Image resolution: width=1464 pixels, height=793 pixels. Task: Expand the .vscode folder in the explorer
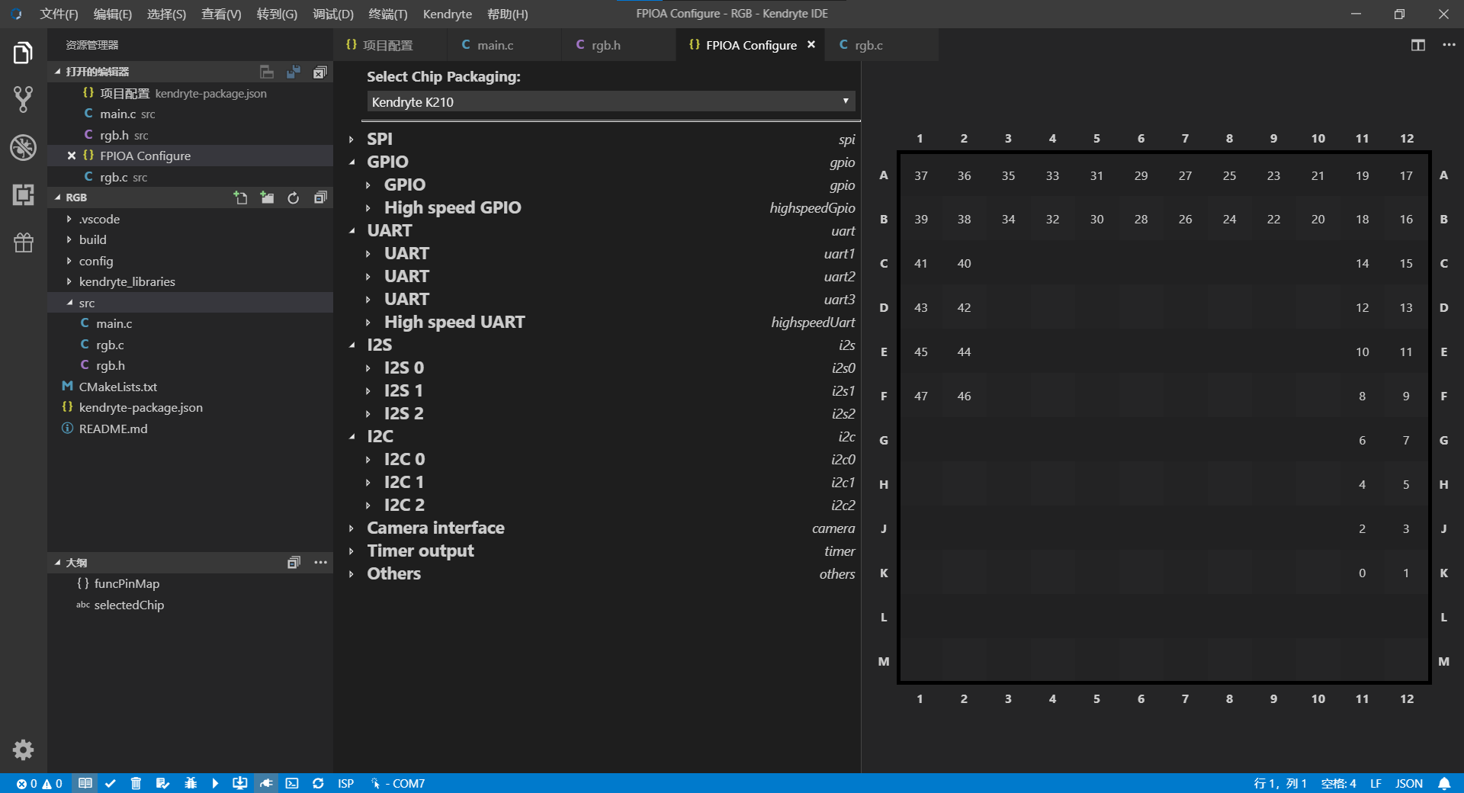(191, 219)
